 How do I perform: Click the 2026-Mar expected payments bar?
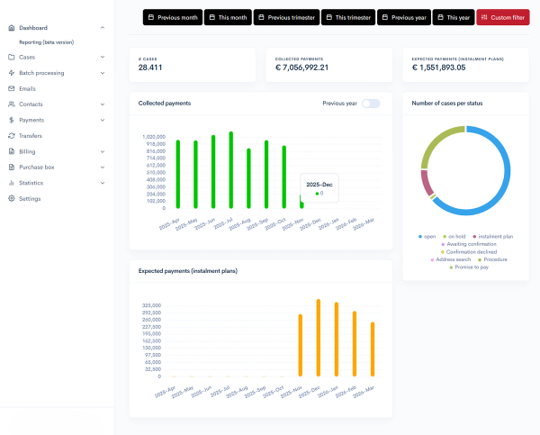click(373, 349)
